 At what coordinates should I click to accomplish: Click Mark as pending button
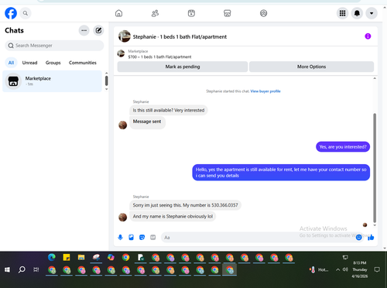183,67
